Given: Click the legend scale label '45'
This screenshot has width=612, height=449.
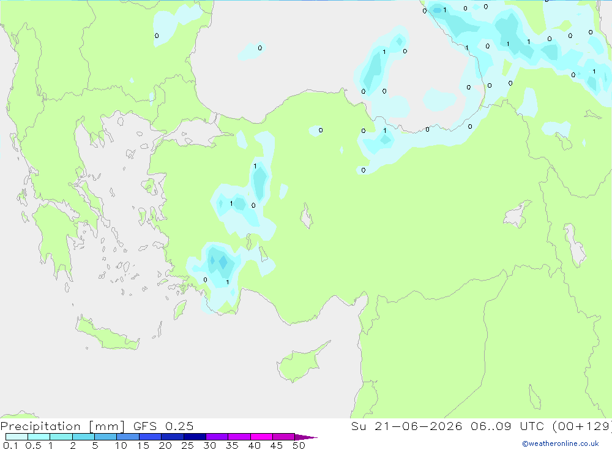Looking at the screenshot, I should (277, 445).
